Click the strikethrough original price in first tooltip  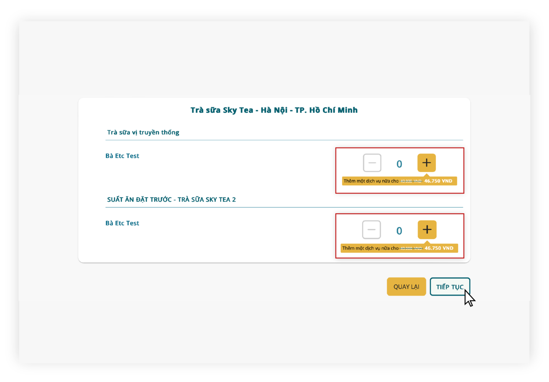pos(412,181)
